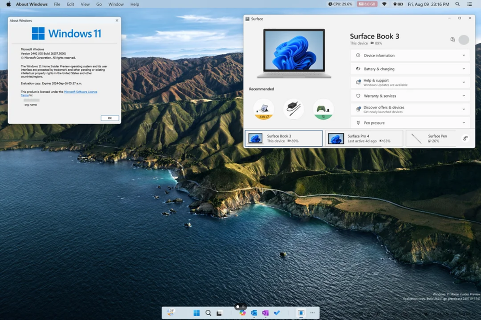Click the CPU usage indicator in menu bar
This screenshot has width=481, height=320.
click(x=340, y=4)
